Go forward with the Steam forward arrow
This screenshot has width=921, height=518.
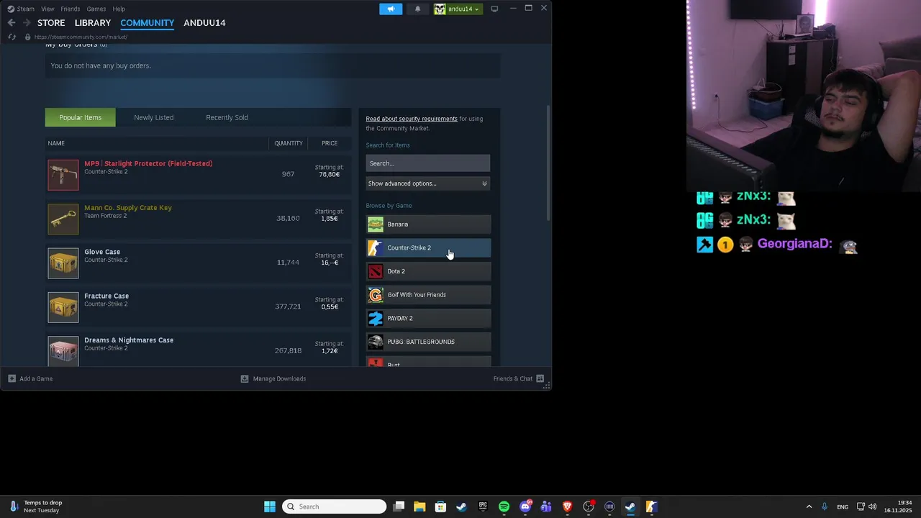pyautogui.click(x=27, y=23)
